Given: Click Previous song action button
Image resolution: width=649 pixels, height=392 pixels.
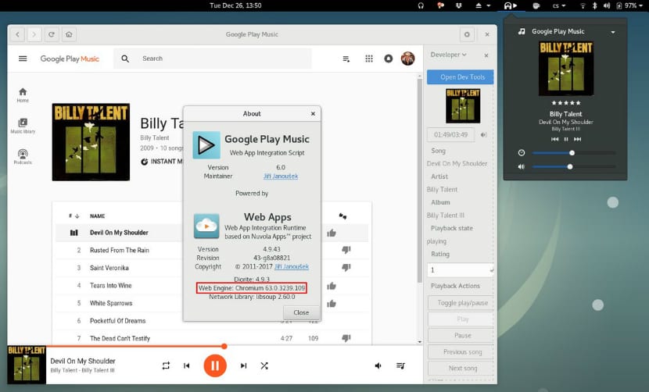Looking at the screenshot, I should [x=461, y=352].
